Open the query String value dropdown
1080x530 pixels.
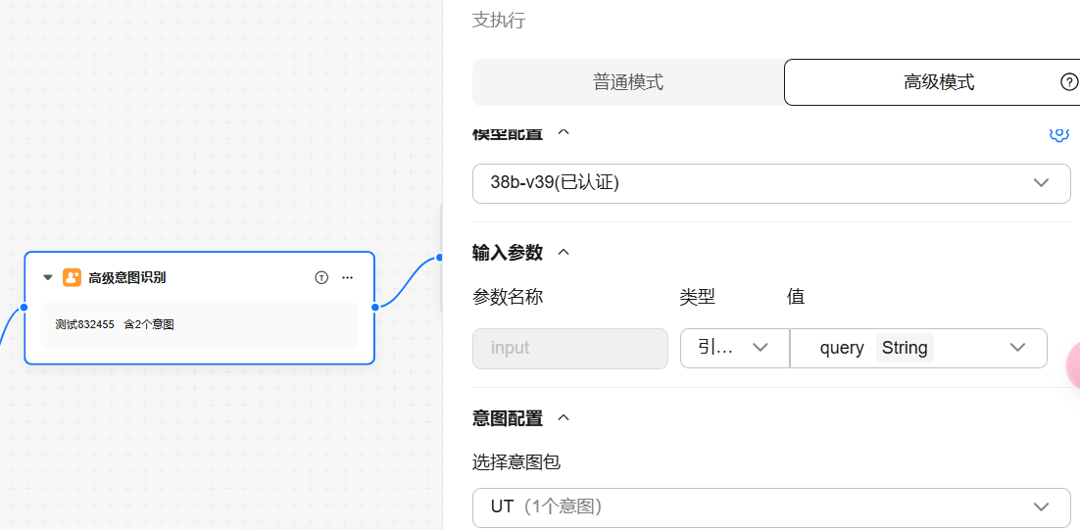[x=918, y=348]
